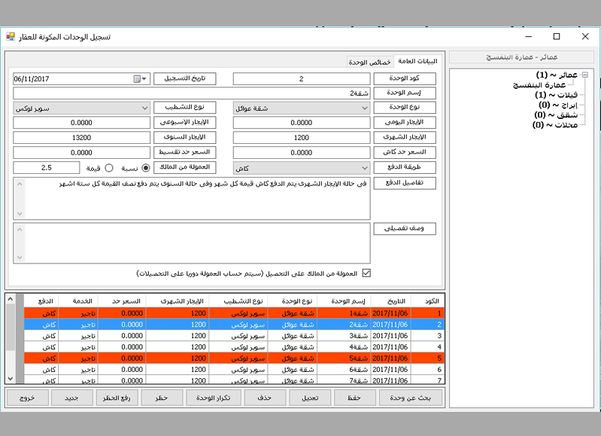This screenshot has width=601, height=436.
Task: Click the تعديل edit button
Action: tap(310, 398)
